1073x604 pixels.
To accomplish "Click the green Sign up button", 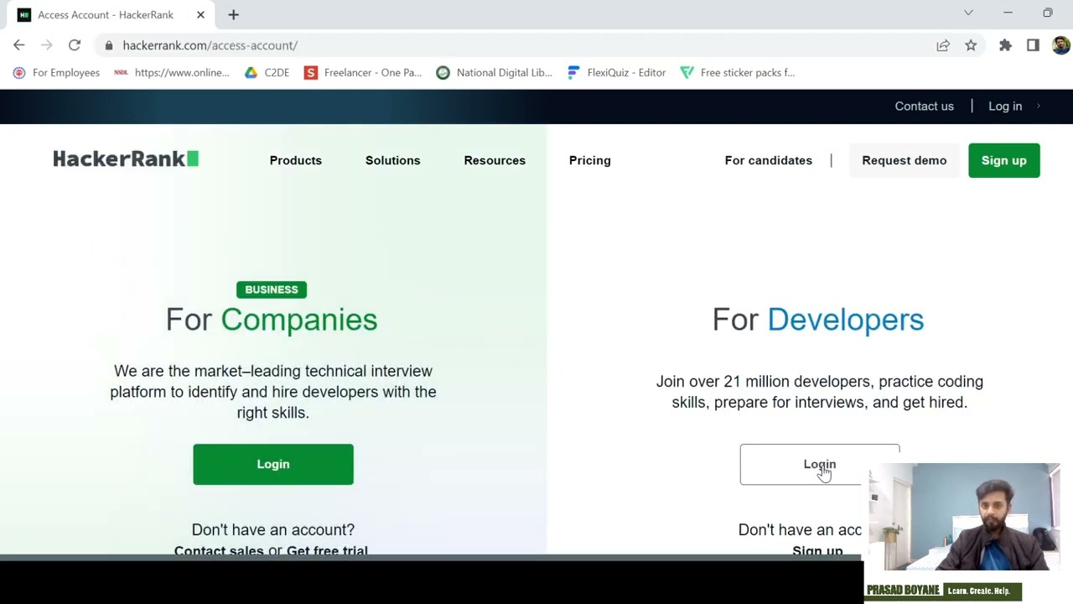I will (1004, 160).
